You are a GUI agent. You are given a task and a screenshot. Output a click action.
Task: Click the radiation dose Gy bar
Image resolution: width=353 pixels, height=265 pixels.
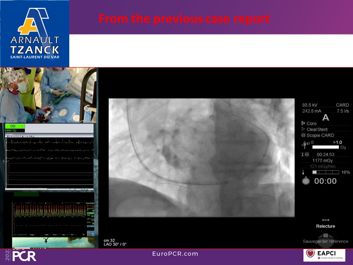(x=326, y=145)
